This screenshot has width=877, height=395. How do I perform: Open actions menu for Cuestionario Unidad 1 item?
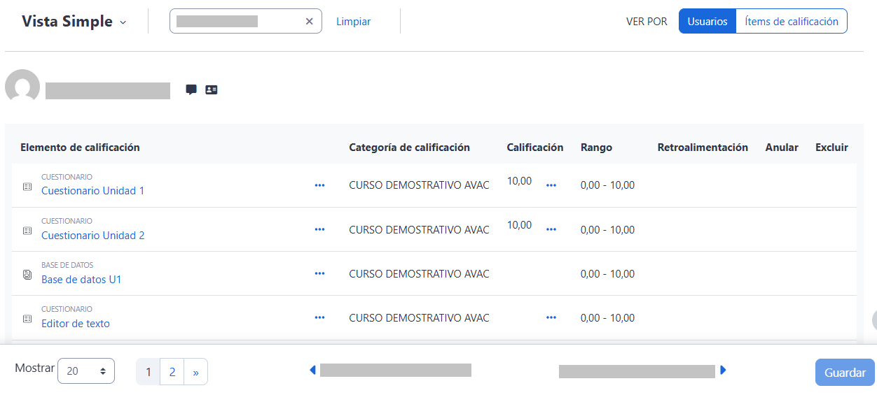(319, 185)
